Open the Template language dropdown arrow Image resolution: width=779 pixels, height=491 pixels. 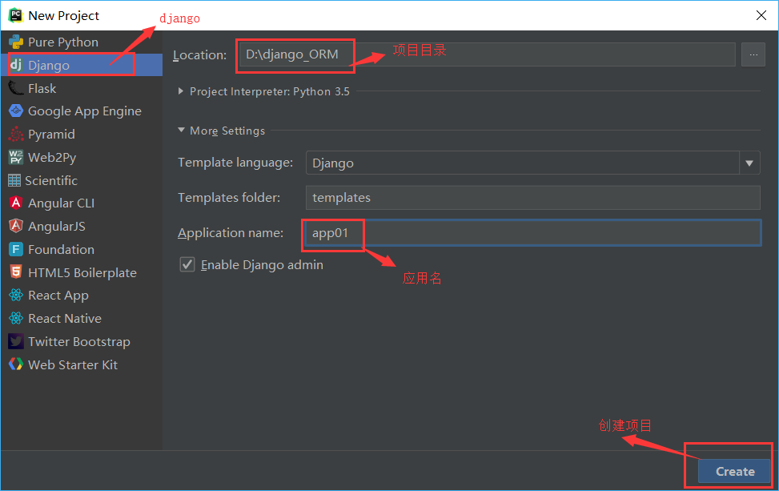[749, 163]
